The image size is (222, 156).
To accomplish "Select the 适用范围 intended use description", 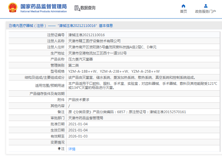I will (143, 86).
